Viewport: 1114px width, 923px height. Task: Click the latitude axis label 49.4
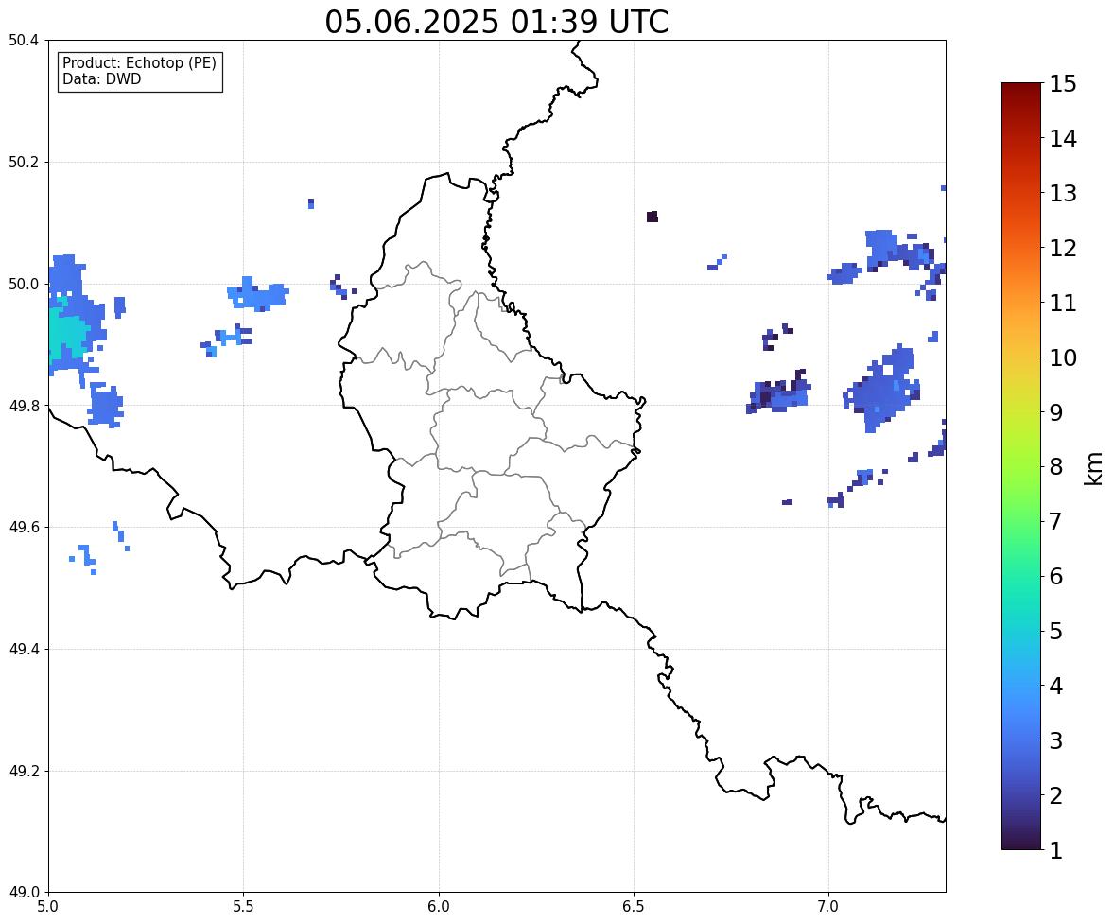coord(23,649)
